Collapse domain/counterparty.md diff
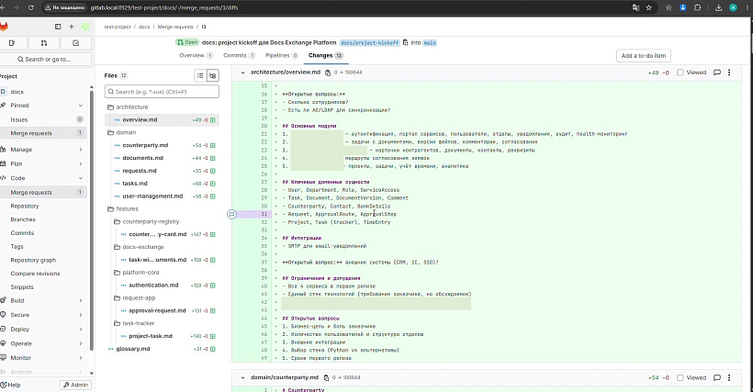The width and height of the screenshot is (753, 392). click(x=242, y=377)
